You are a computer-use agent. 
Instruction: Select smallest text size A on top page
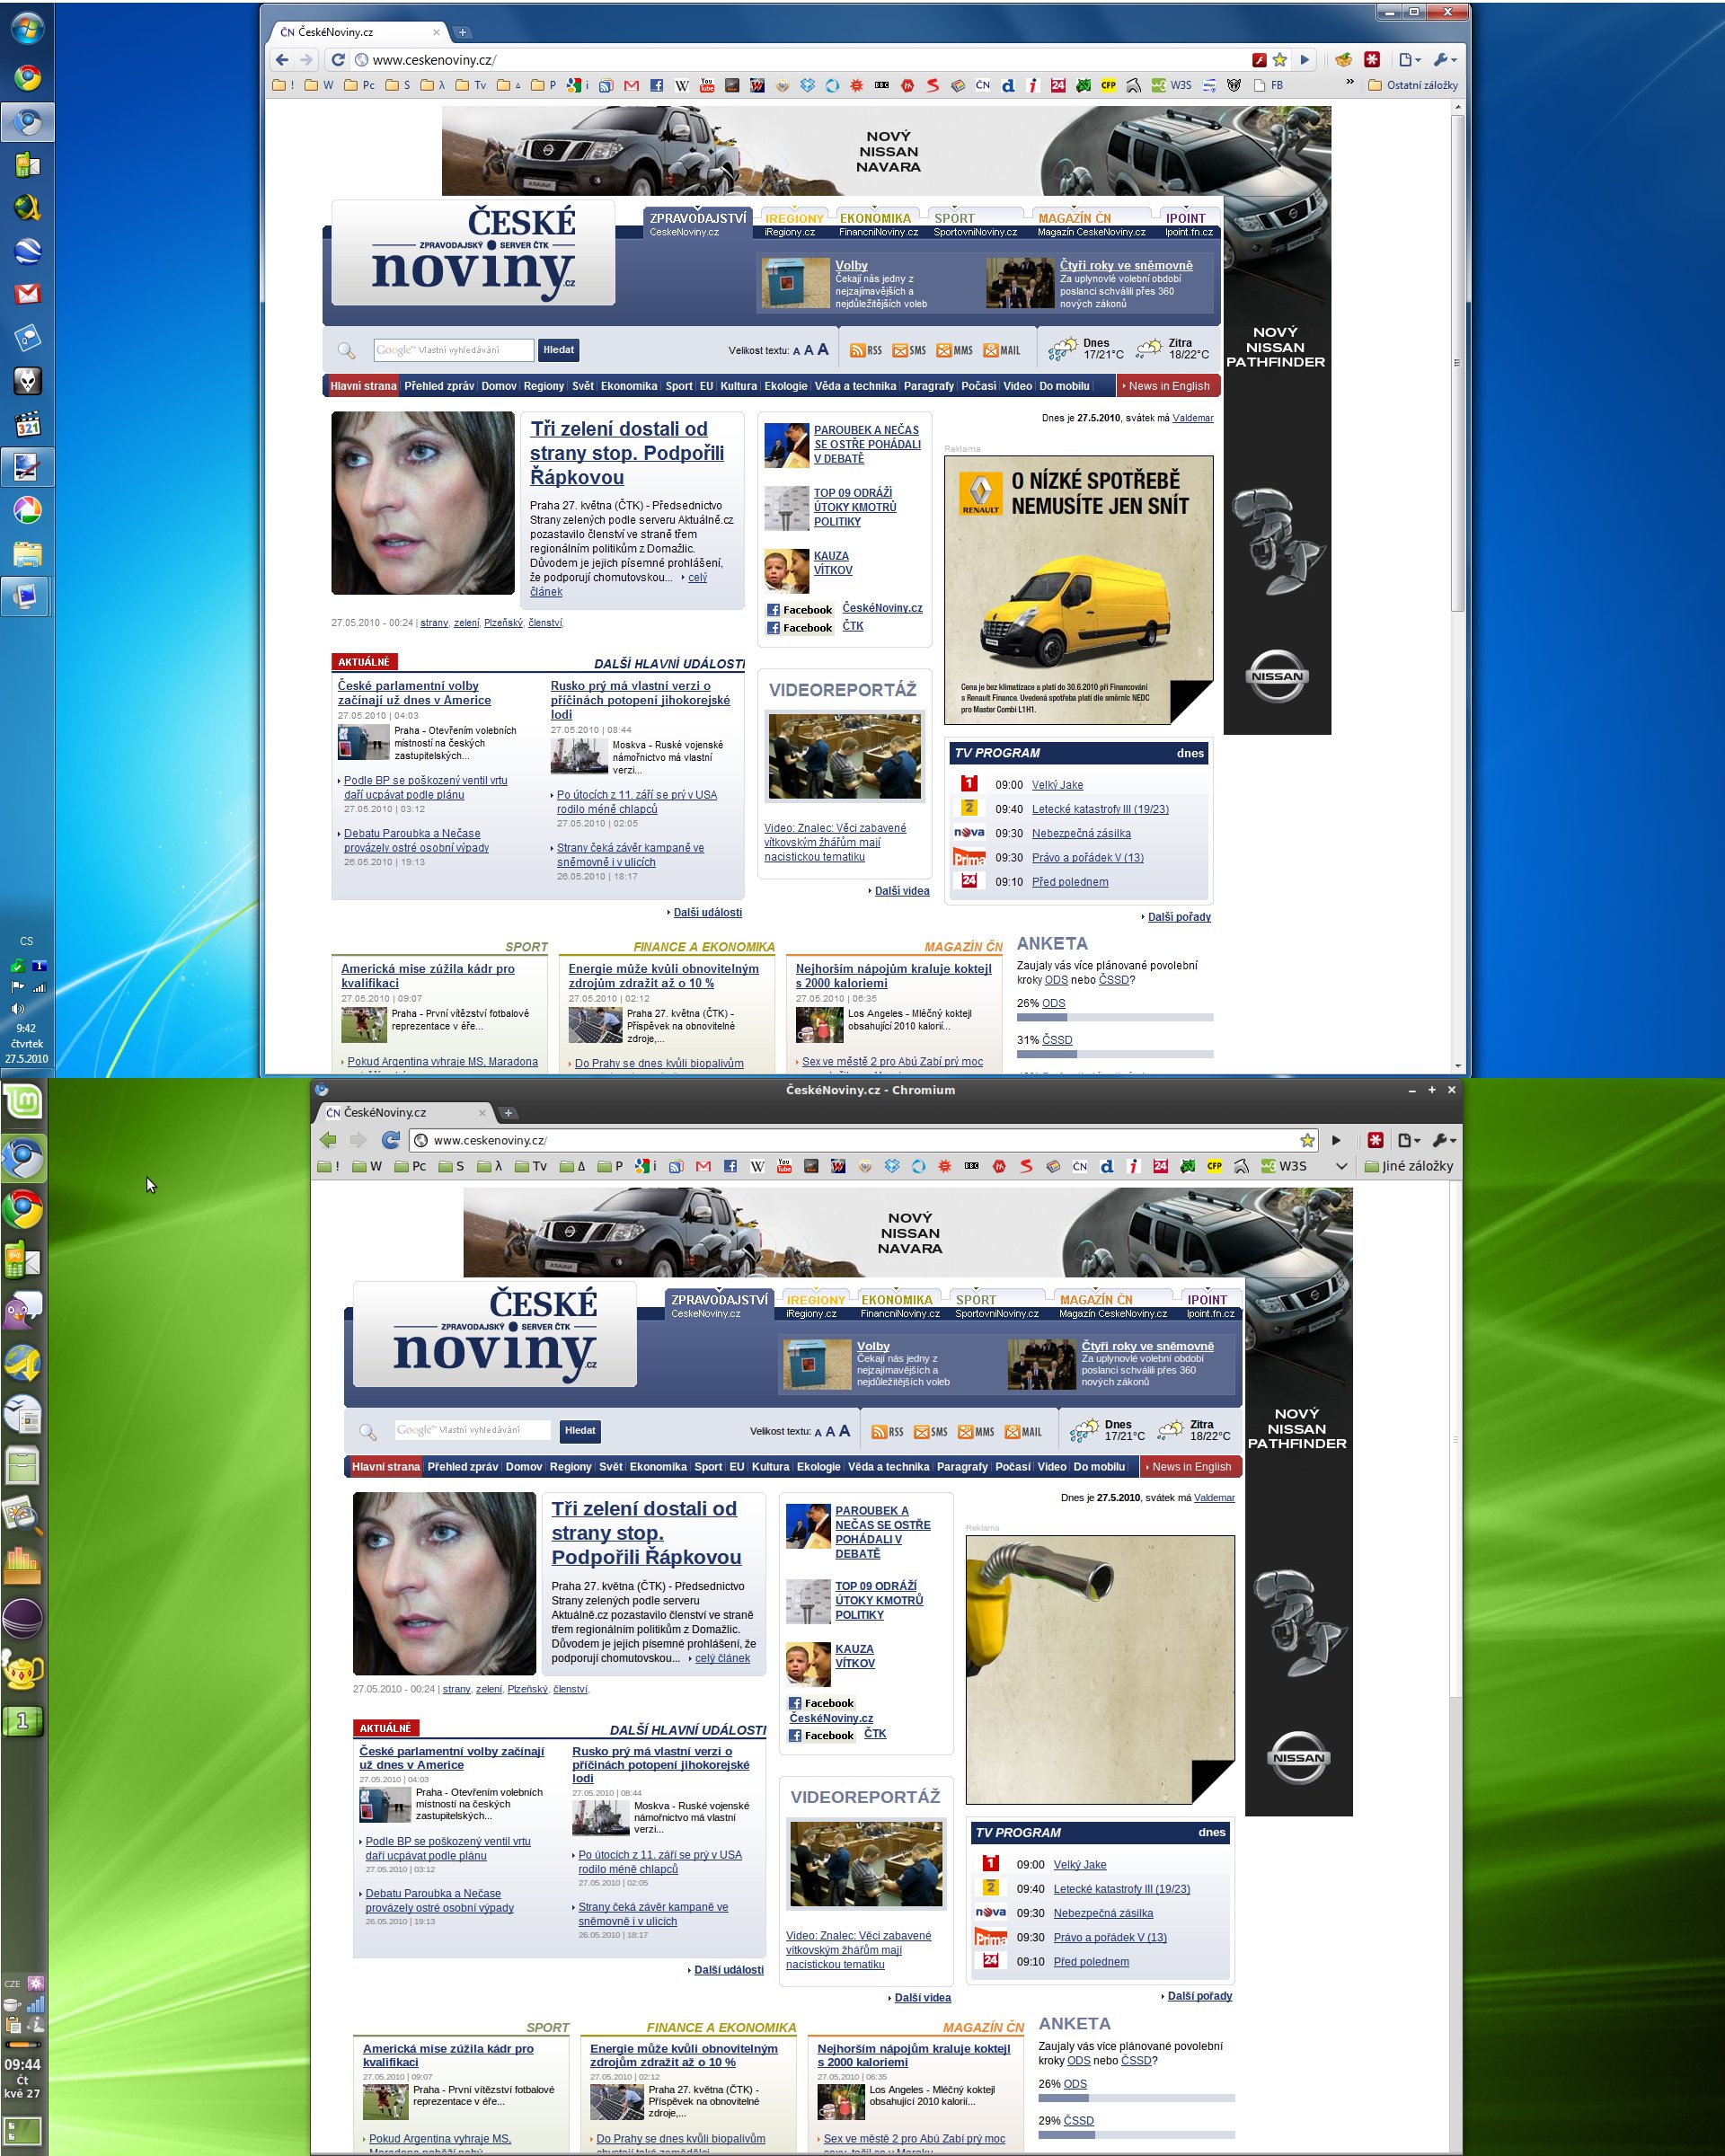pos(797,351)
